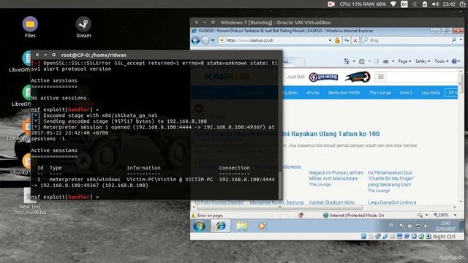
Task: Click the search magnifier icon in IE
Action: point(454,40)
